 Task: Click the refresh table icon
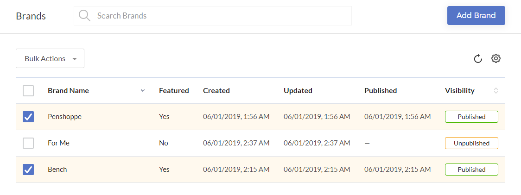pos(478,59)
